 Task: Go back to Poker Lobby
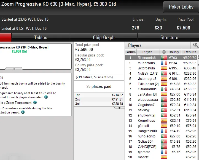[181, 7]
